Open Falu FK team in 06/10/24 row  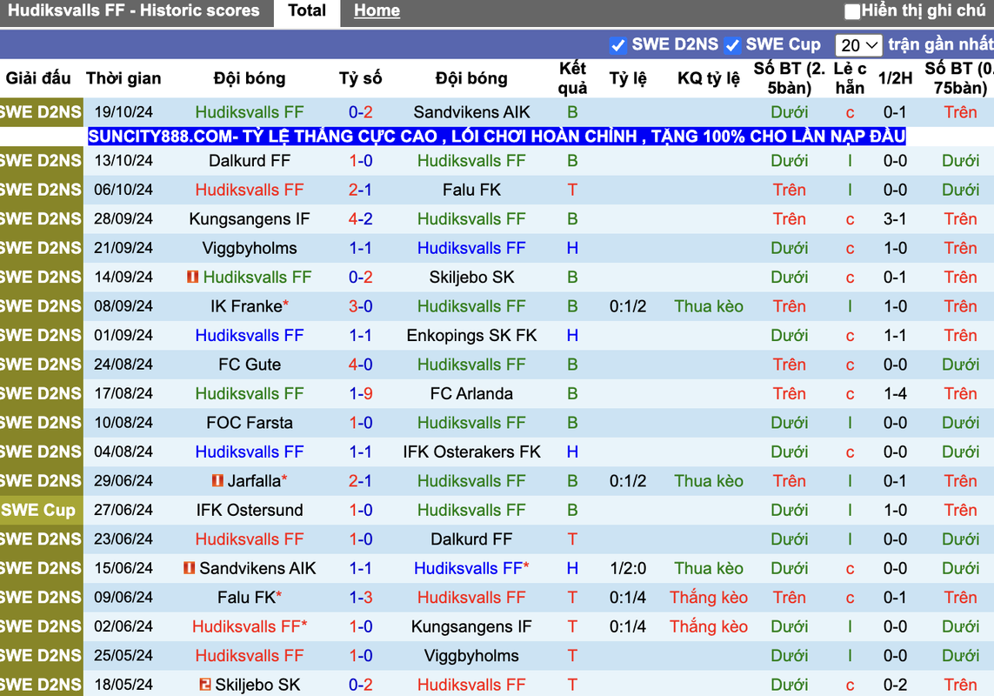pos(471,190)
